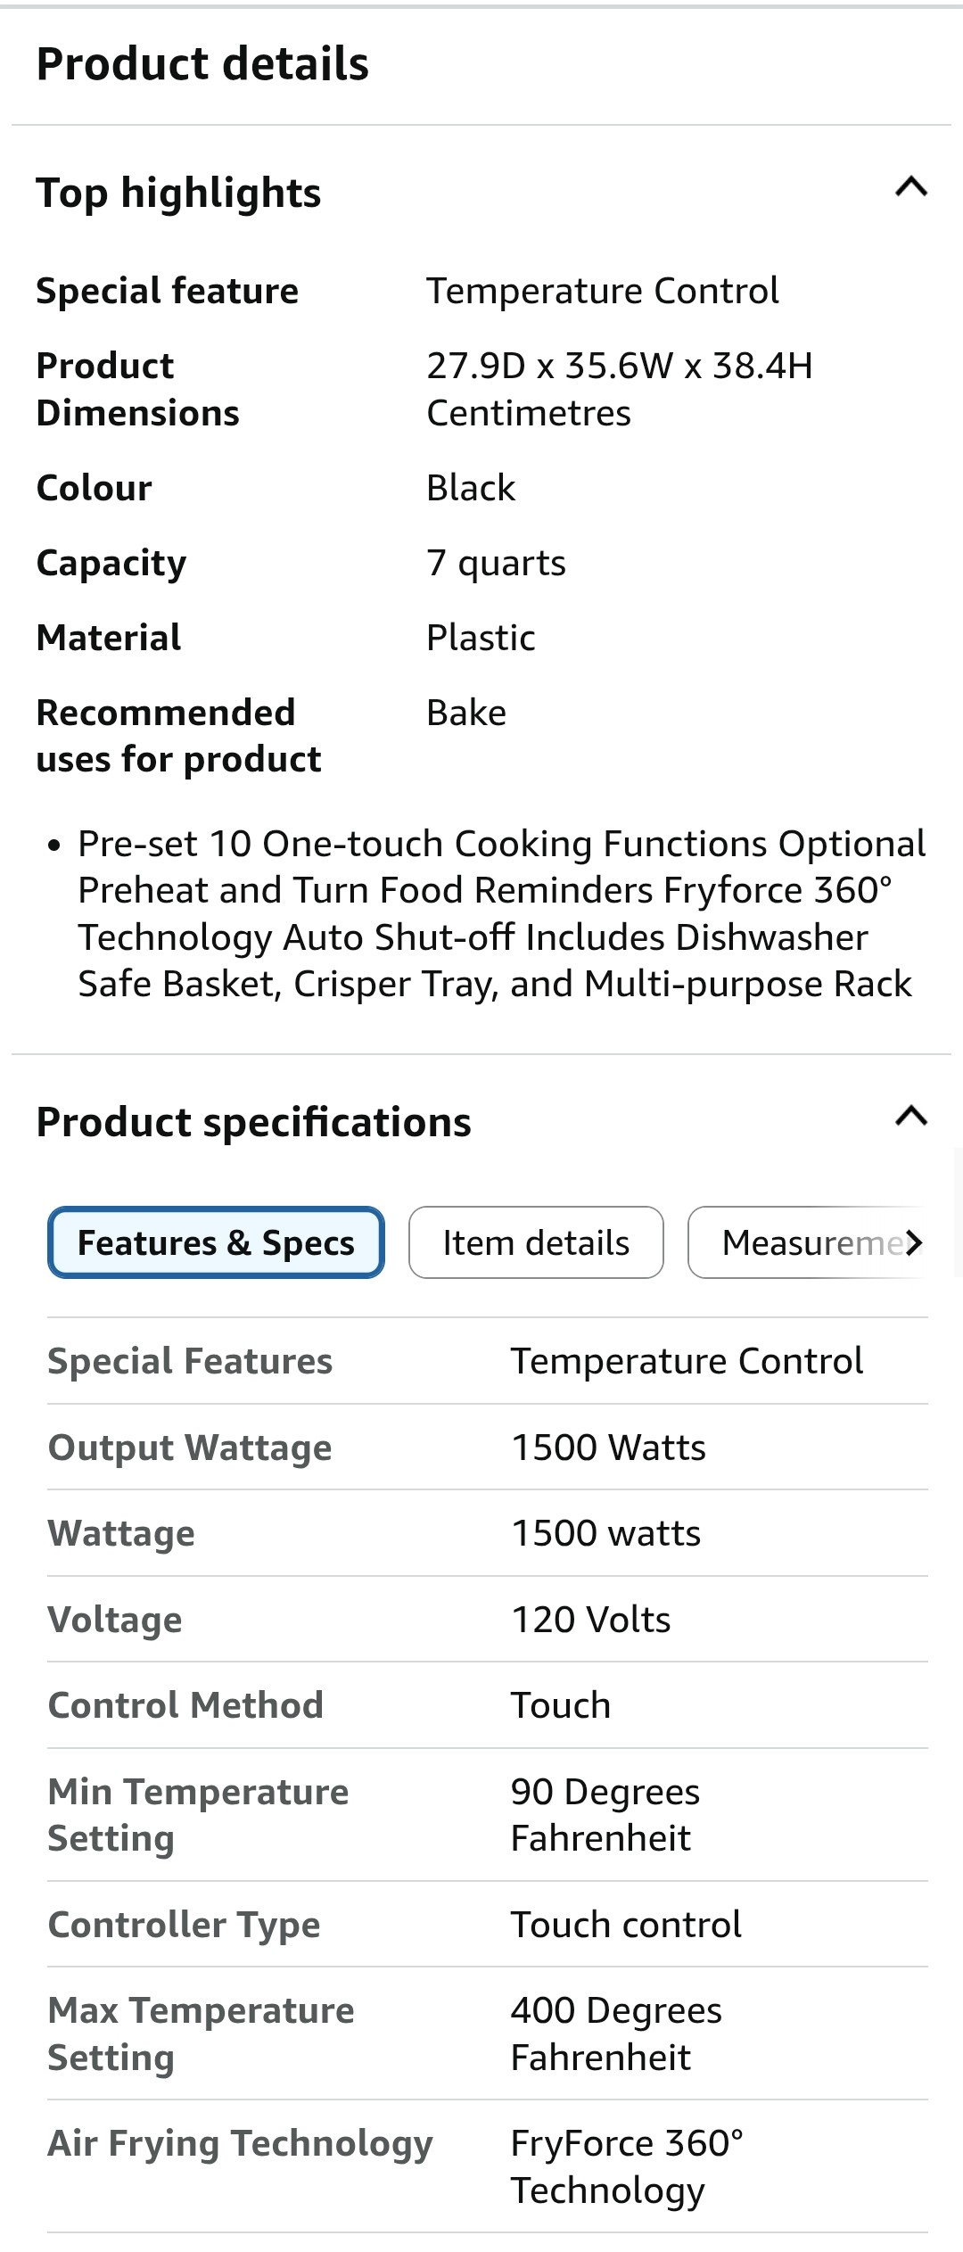The image size is (963, 2252).
Task: Click the Control Method row label
Action: pyautogui.click(x=185, y=1705)
